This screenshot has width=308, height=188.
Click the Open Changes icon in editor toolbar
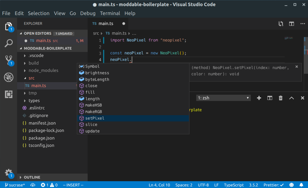281,24
